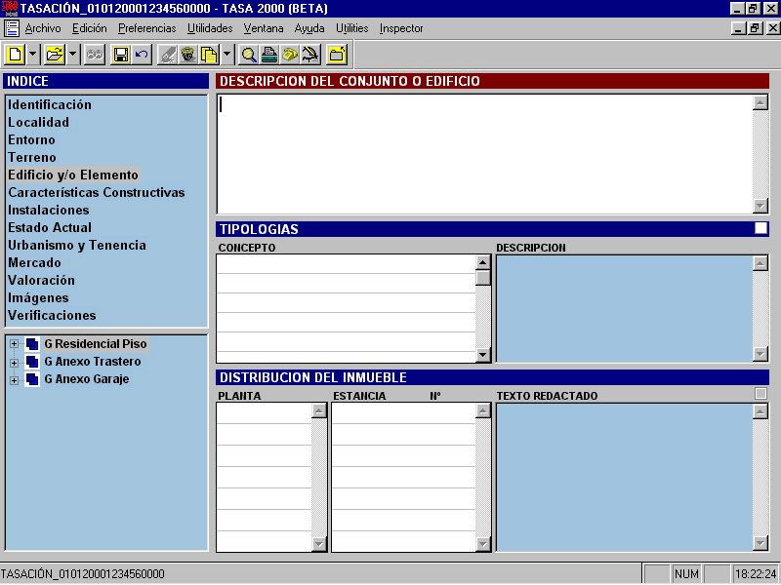Click in the Descripcion del Conjunto text area
The image size is (781, 585).
(x=484, y=154)
